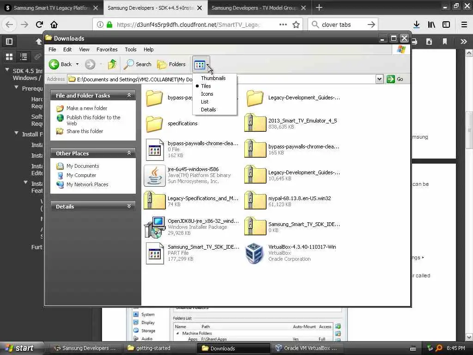Viewport: 473px width, 355px height.
Task: Click the browser home icon
Action: 54,24
